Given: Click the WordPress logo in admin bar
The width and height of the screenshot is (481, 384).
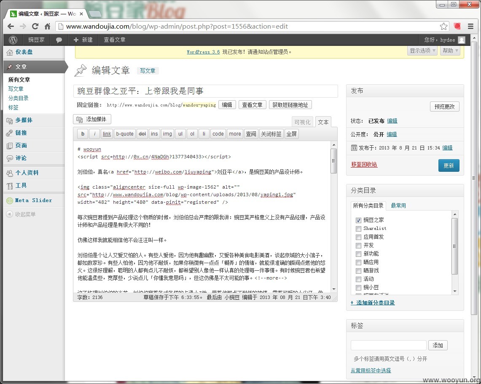Looking at the screenshot, I should 13,40.
